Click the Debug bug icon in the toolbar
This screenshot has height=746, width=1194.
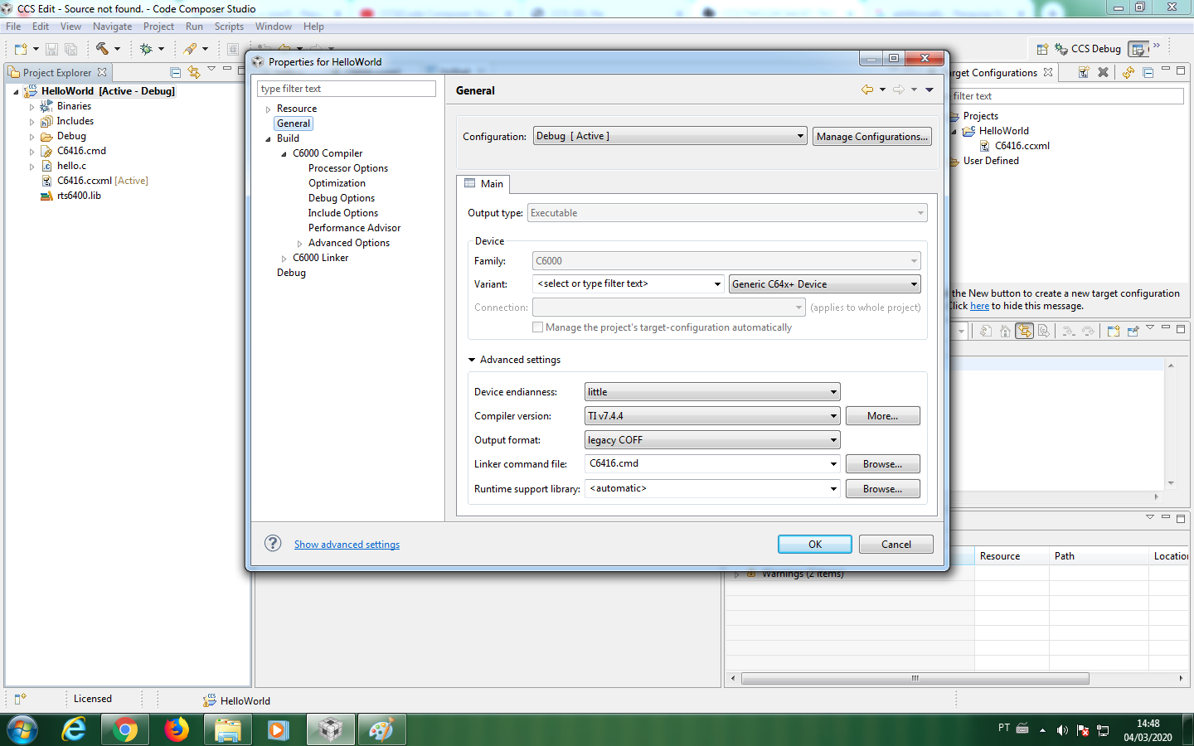(x=146, y=49)
